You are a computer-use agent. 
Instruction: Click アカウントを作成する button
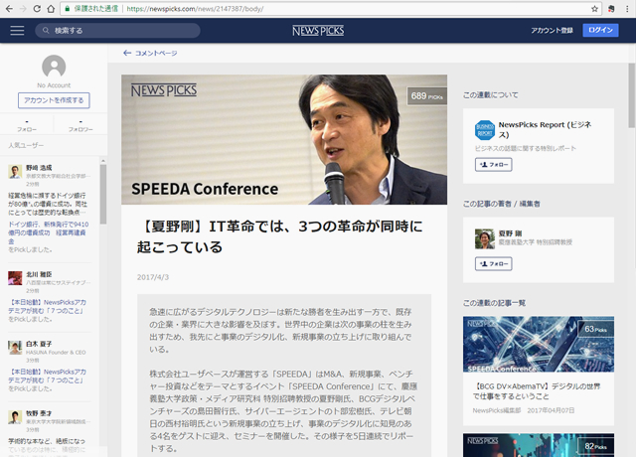pyautogui.click(x=54, y=100)
